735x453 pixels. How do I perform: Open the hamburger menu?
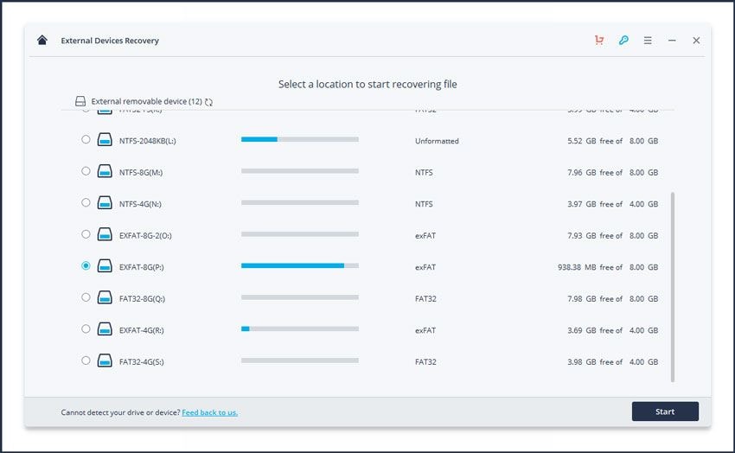point(648,40)
